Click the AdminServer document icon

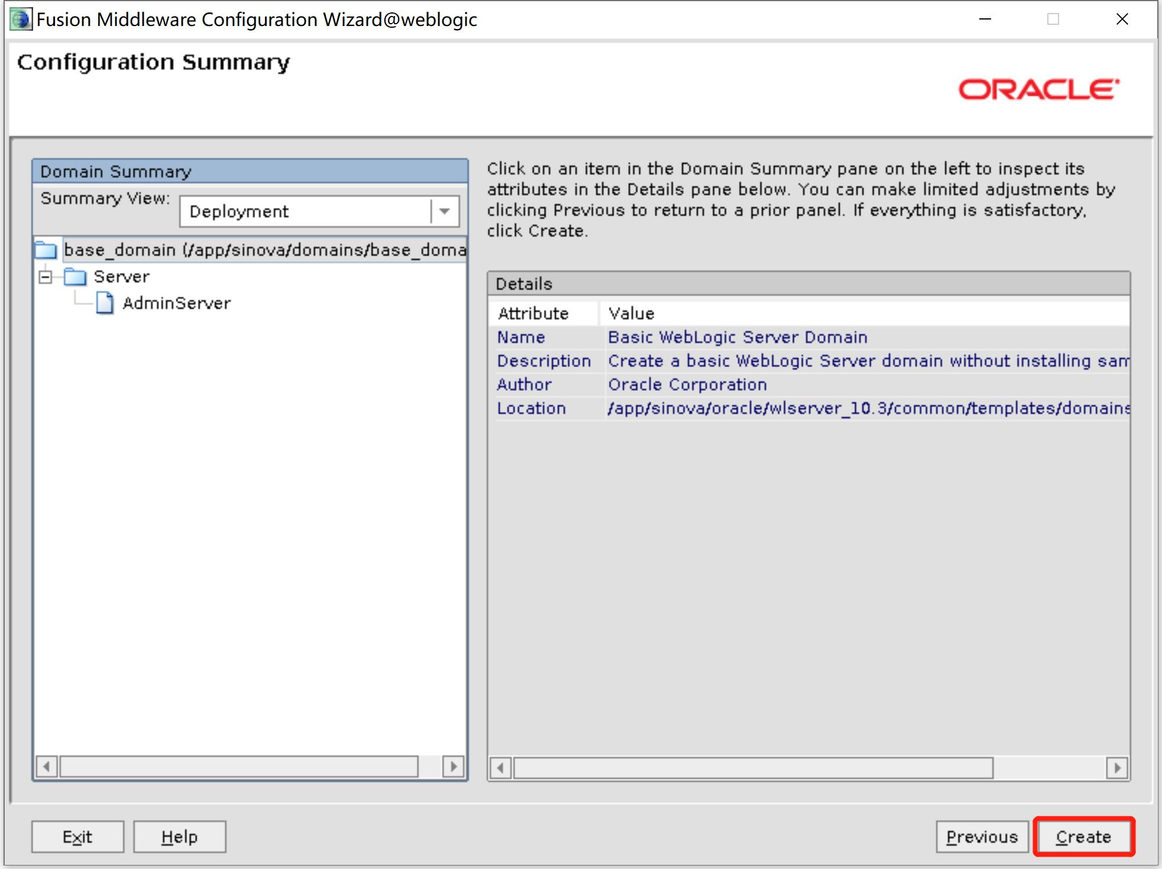click(103, 304)
